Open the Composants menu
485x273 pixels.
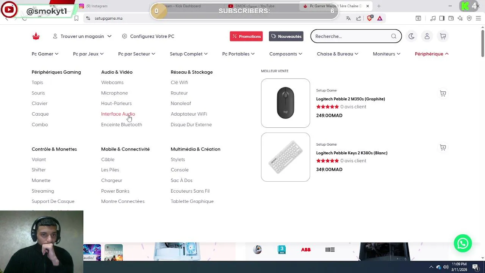point(285,54)
